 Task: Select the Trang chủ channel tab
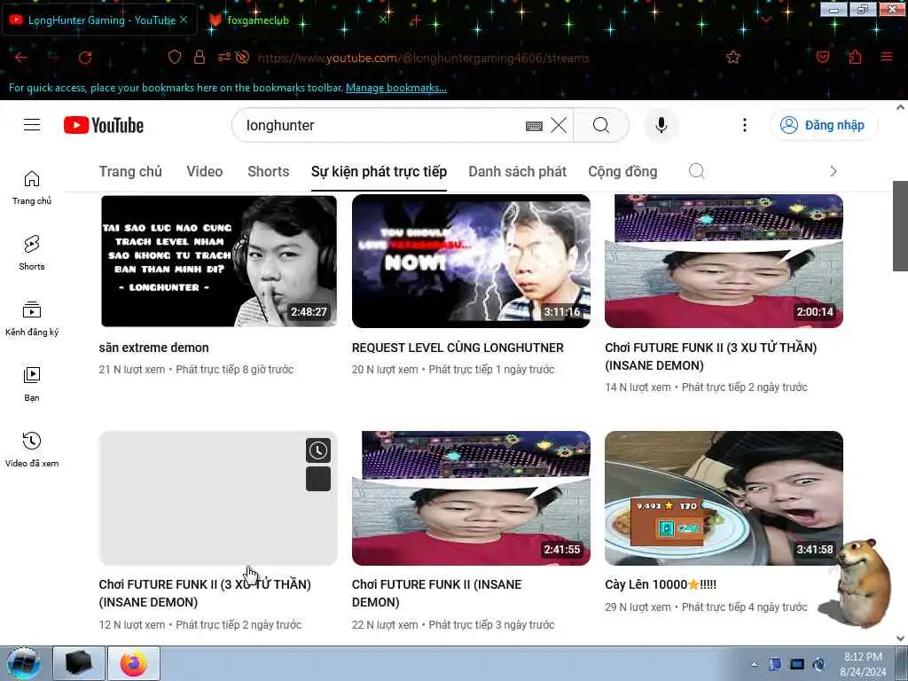pos(130,171)
